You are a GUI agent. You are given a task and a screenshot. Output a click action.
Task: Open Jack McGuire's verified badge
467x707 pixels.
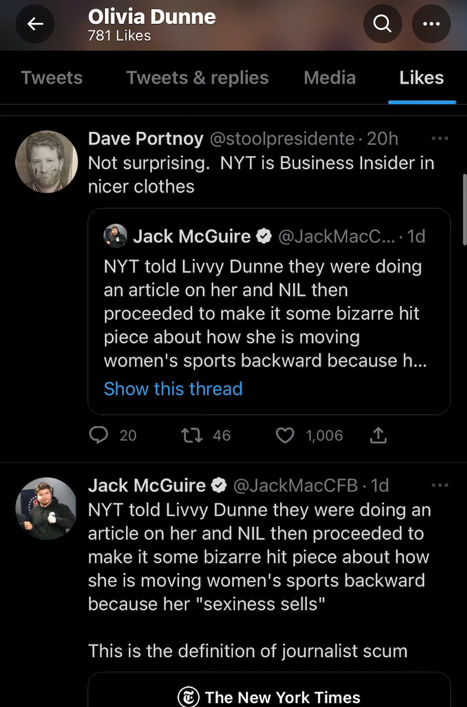point(219,485)
